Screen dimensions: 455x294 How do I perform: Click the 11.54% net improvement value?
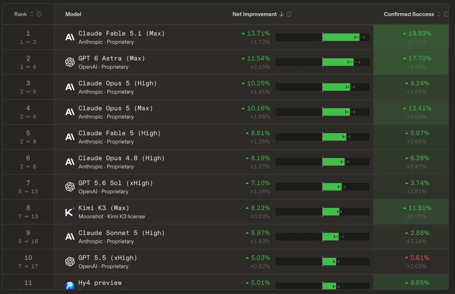(x=258, y=58)
